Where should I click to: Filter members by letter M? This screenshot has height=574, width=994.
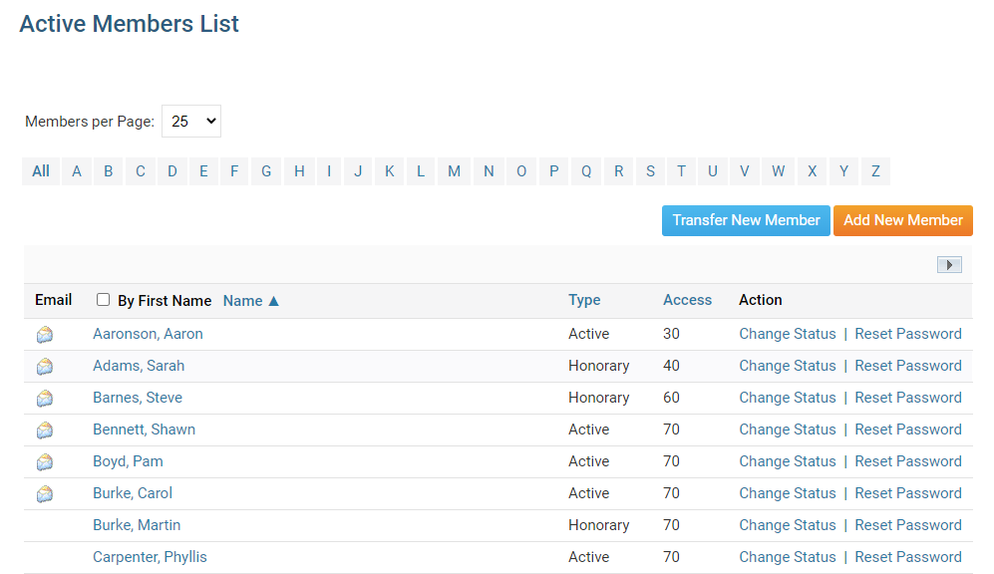[x=454, y=171]
